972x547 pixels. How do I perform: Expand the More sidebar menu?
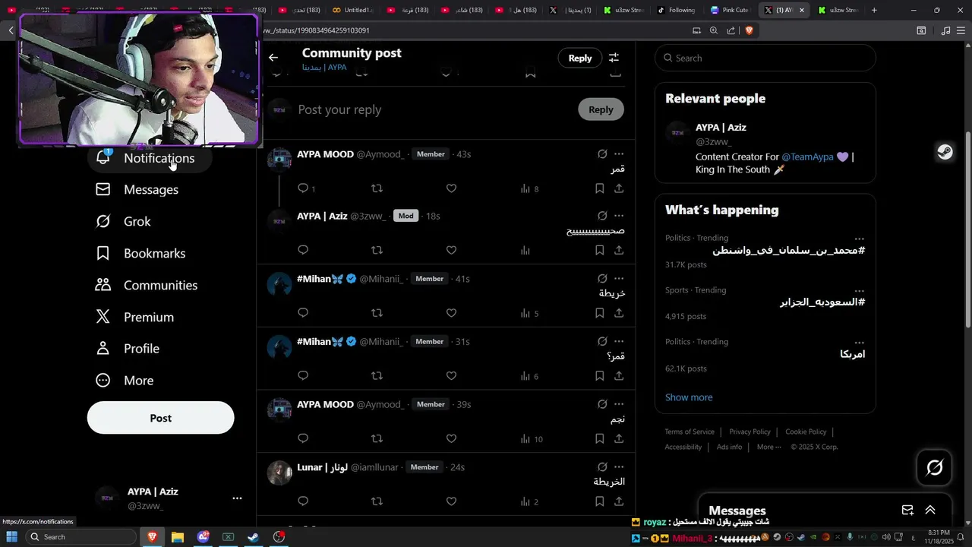[x=125, y=381]
